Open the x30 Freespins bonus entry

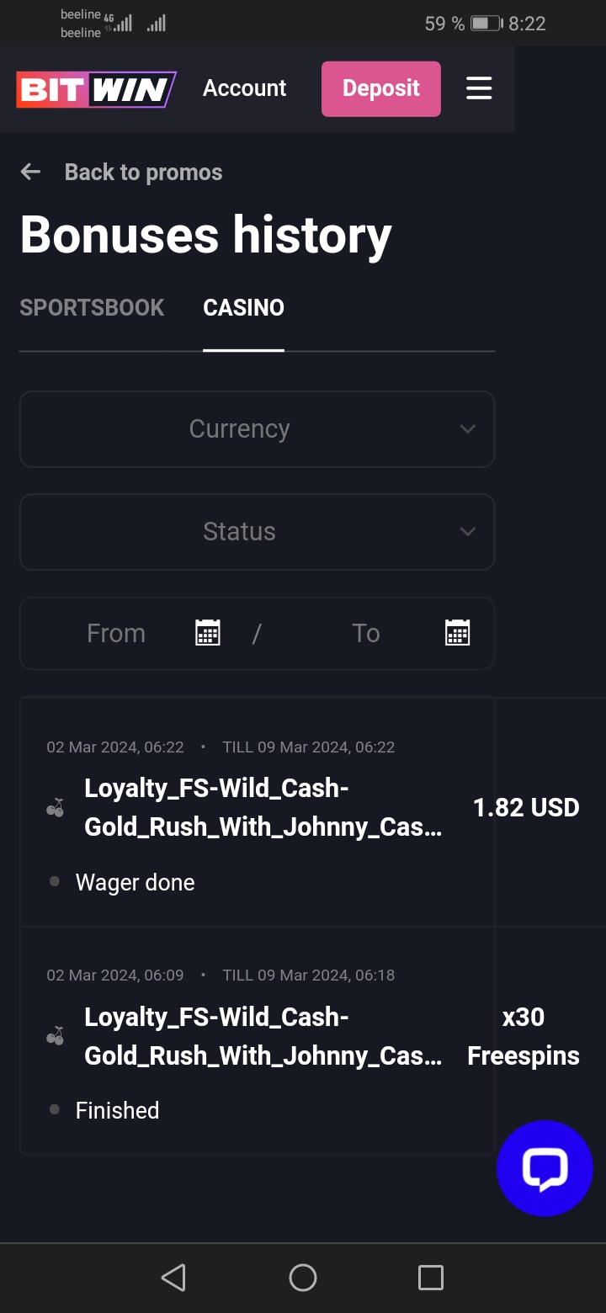point(263,1037)
